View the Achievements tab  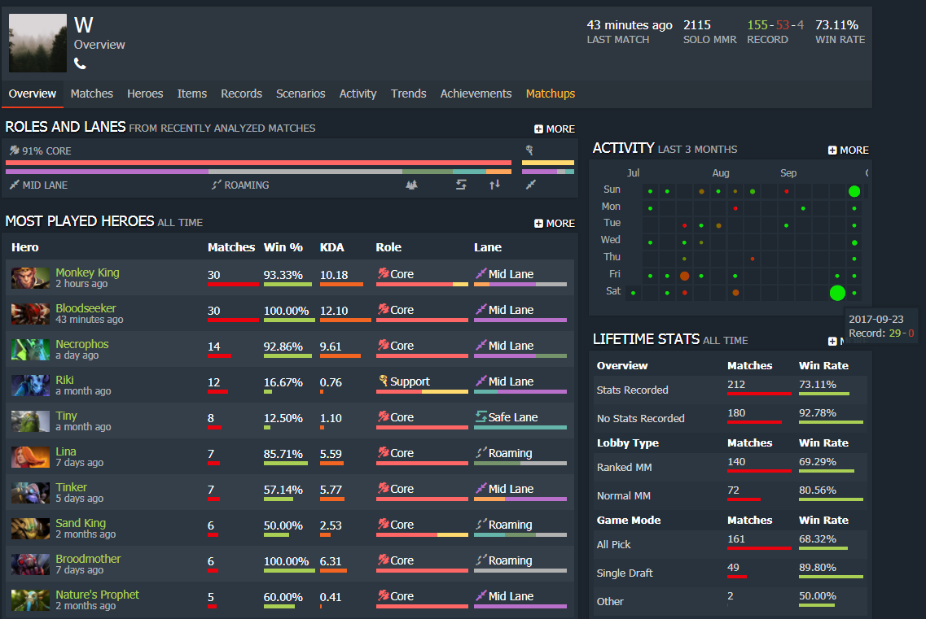pos(476,94)
